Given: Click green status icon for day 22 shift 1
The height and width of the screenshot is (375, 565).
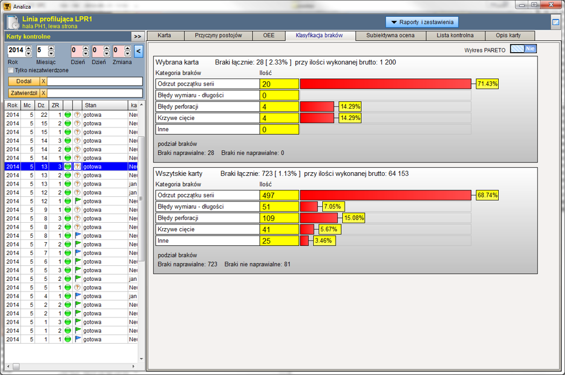Looking at the screenshot, I should coord(68,115).
